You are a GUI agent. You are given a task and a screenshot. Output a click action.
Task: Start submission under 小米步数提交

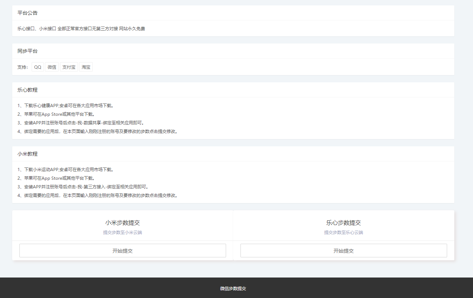pyautogui.click(x=123, y=251)
